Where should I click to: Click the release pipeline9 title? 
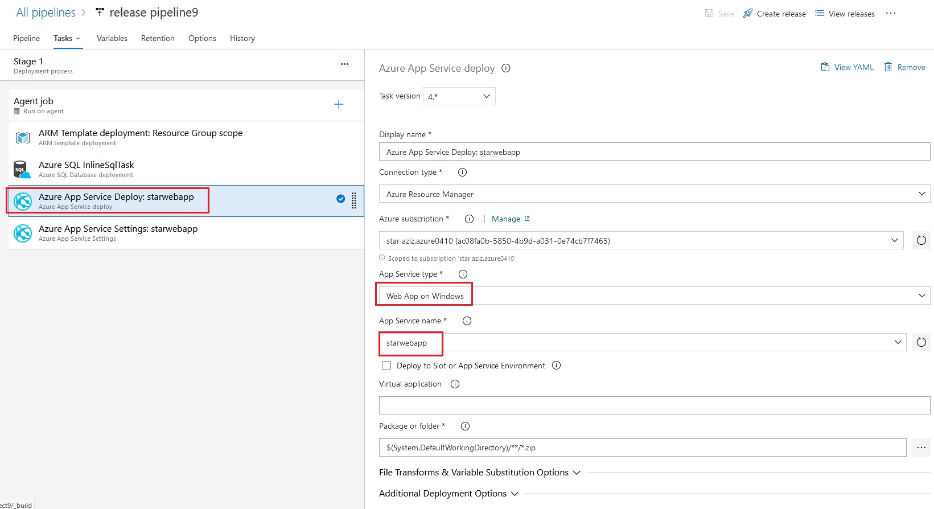point(154,13)
